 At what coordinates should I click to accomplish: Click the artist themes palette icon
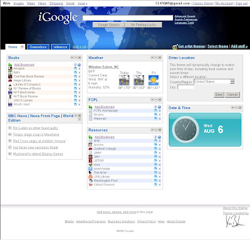(x=175, y=46)
